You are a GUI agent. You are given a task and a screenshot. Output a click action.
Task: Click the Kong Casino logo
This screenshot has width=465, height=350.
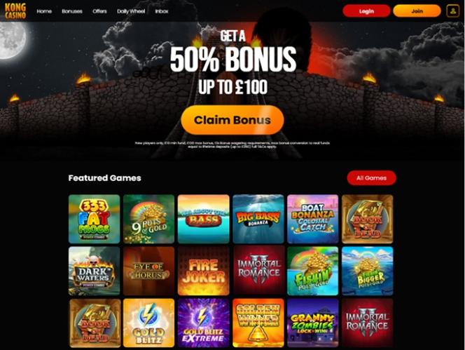[15, 11]
